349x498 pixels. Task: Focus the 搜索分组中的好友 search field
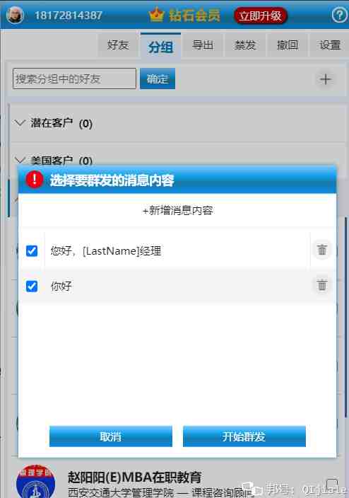coord(75,79)
